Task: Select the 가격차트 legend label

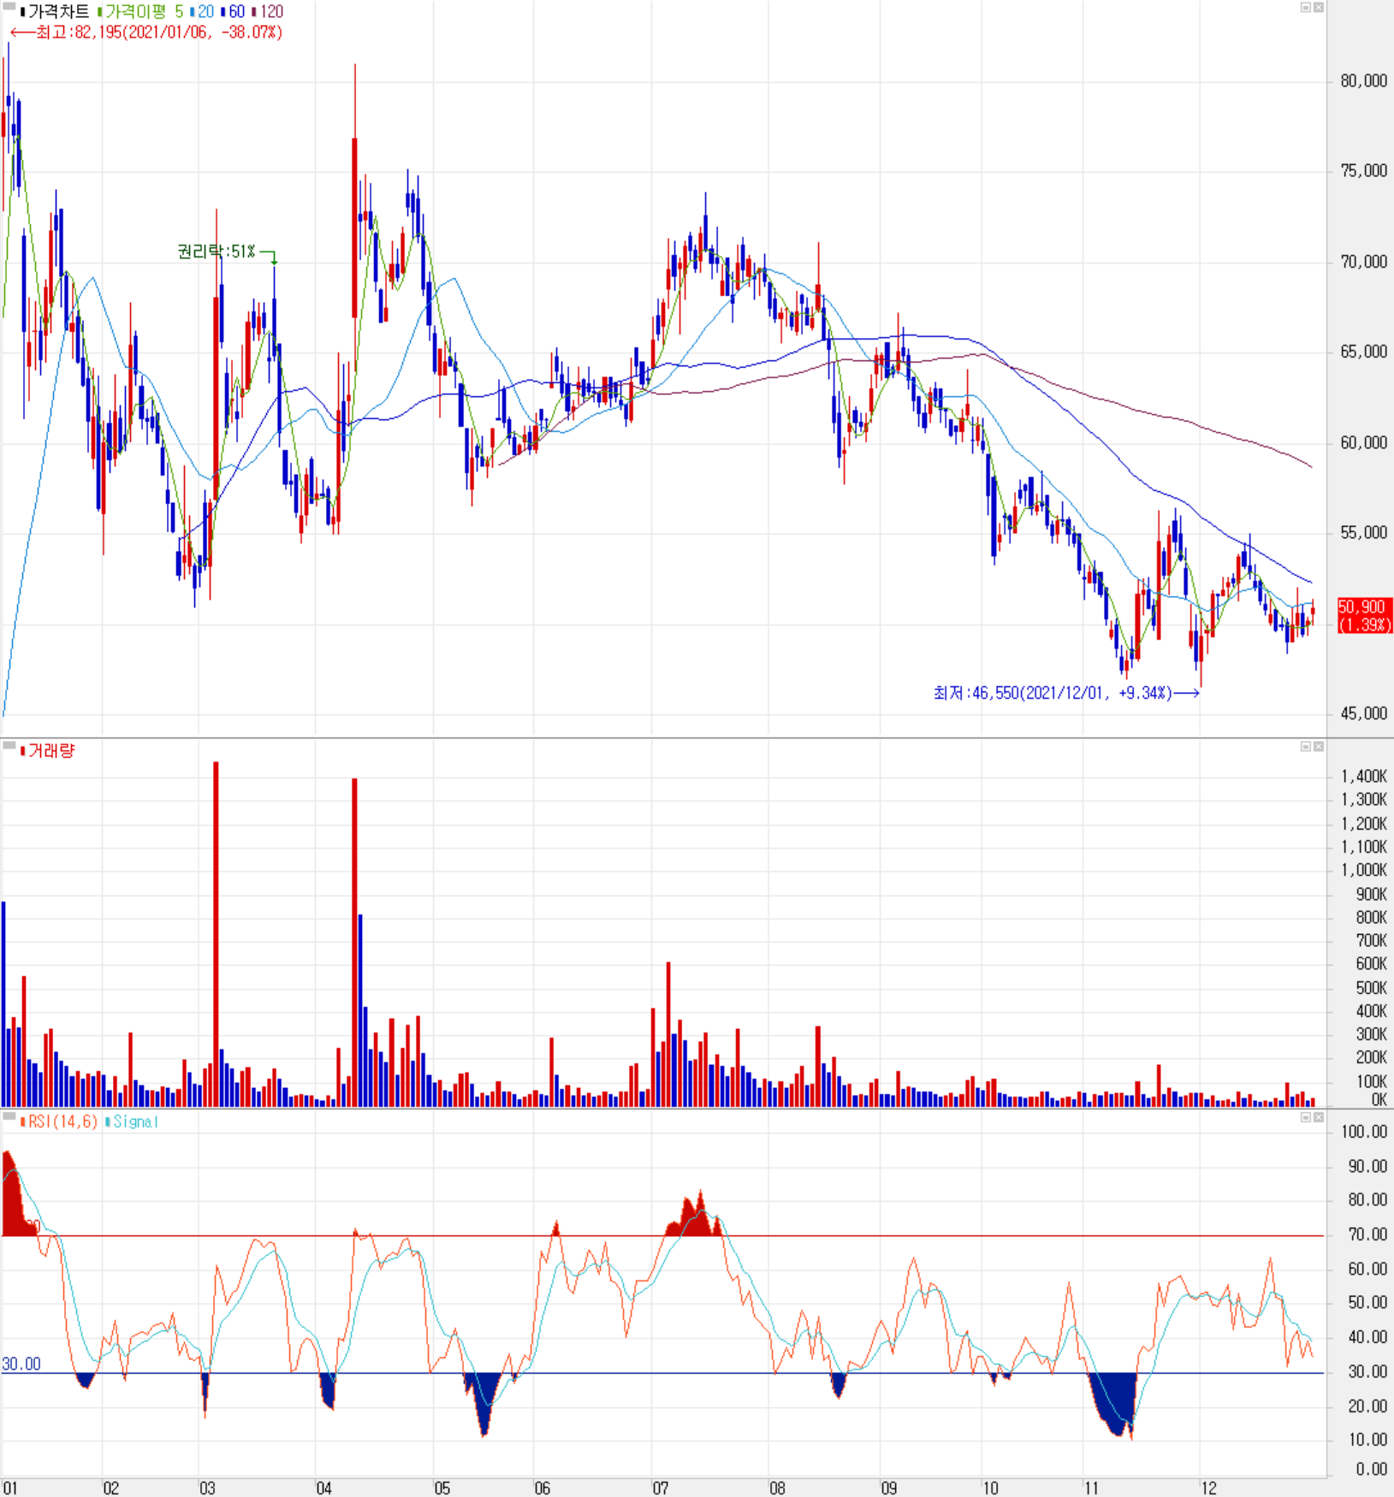Action: [56, 12]
